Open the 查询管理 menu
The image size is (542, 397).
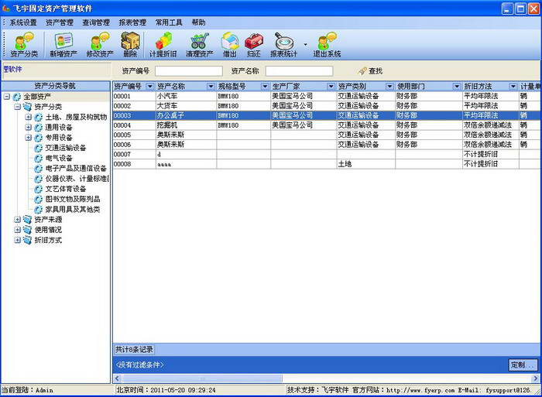(96, 22)
